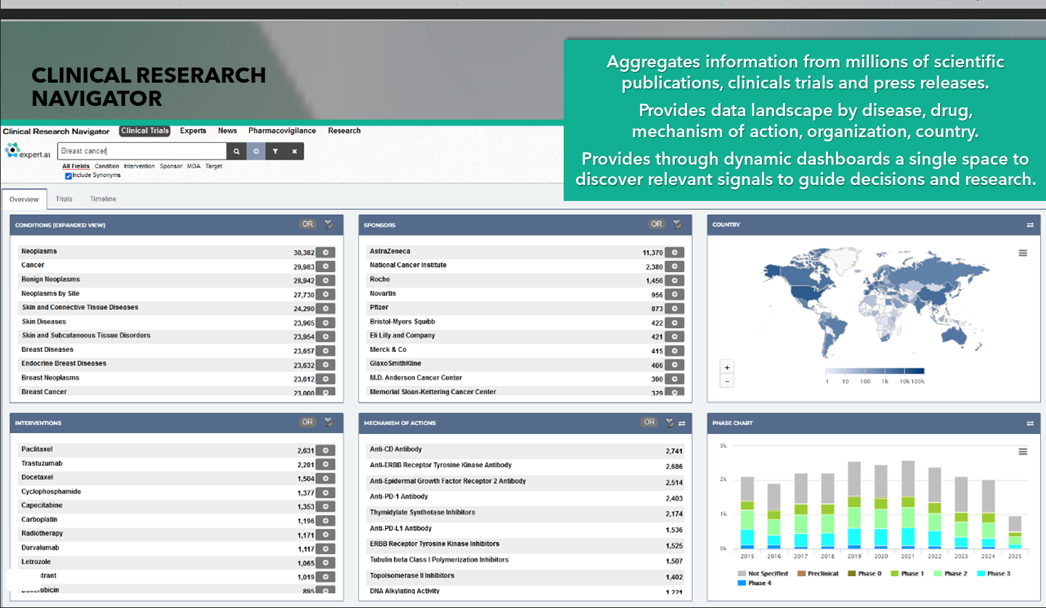Image resolution: width=1046 pixels, height=608 pixels.
Task: Open the Pharmacovigilance section
Action: [282, 131]
